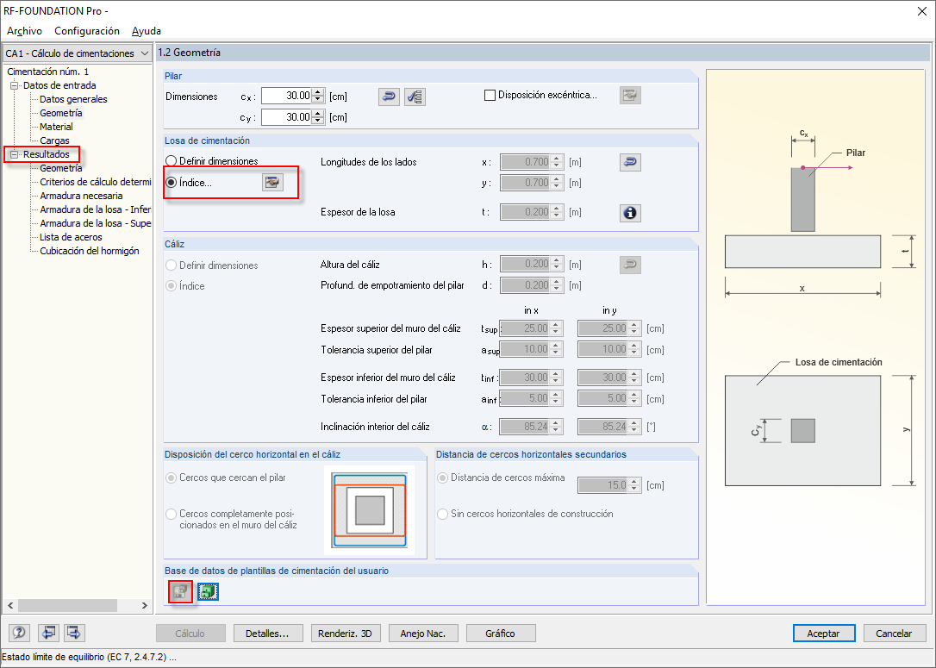The height and width of the screenshot is (668, 936).
Task: Collapse the Resultados tree node
Action: (x=15, y=154)
